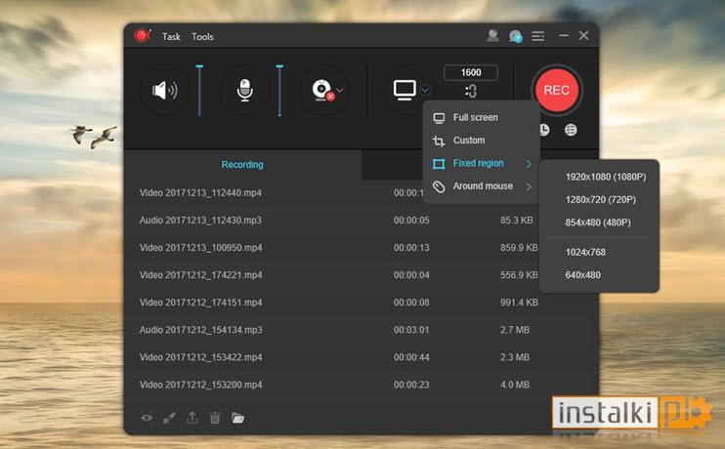Click the scheduled task clock icon
725x449 pixels.
coord(544,130)
